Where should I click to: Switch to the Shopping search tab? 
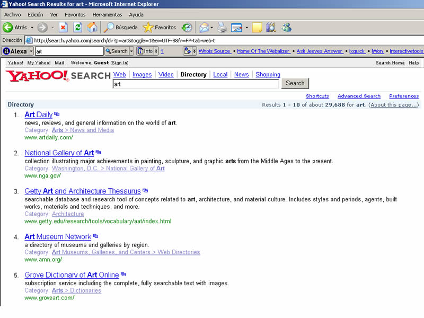[268, 74]
